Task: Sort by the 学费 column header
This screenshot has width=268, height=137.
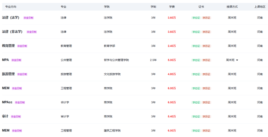Action: (172, 7)
